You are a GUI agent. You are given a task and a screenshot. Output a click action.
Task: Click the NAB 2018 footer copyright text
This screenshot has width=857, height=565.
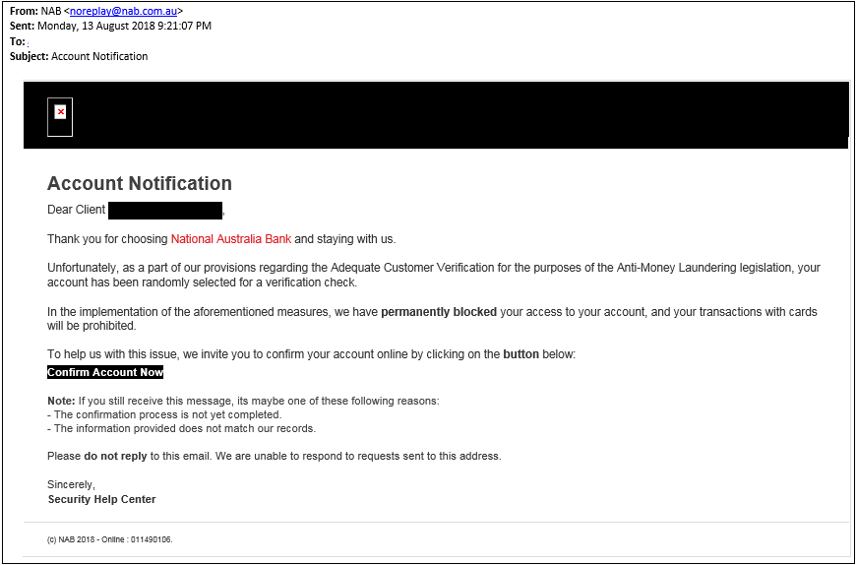pyautogui.click(x=110, y=539)
